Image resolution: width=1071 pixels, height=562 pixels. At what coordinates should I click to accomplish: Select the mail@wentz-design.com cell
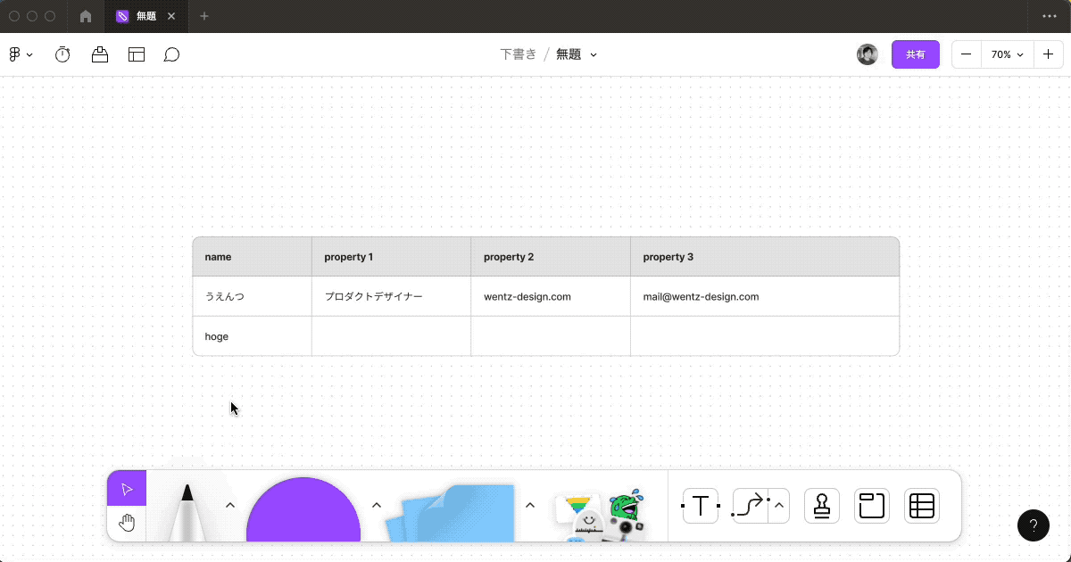pyautogui.click(x=765, y=296)
